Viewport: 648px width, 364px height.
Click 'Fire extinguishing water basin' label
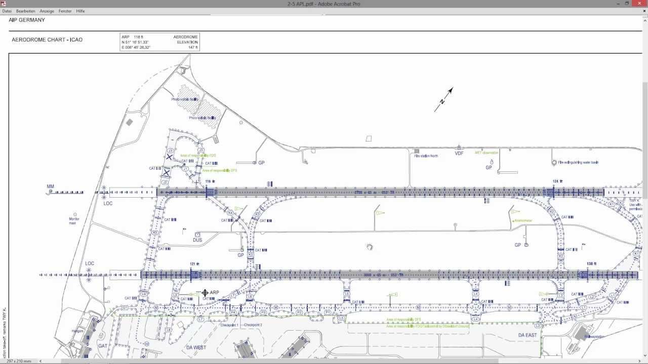[x=579, y=163]
